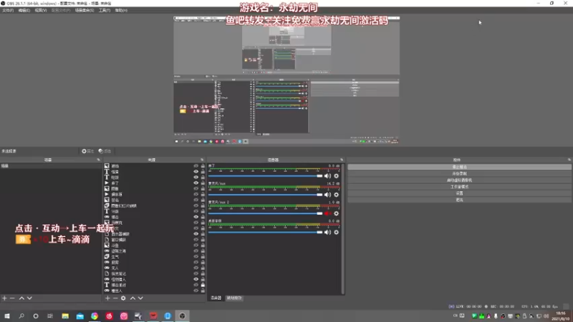Screen dimensions: 573x322
Task: Open File Explorer from taskbar
Action: click(65, 316)
